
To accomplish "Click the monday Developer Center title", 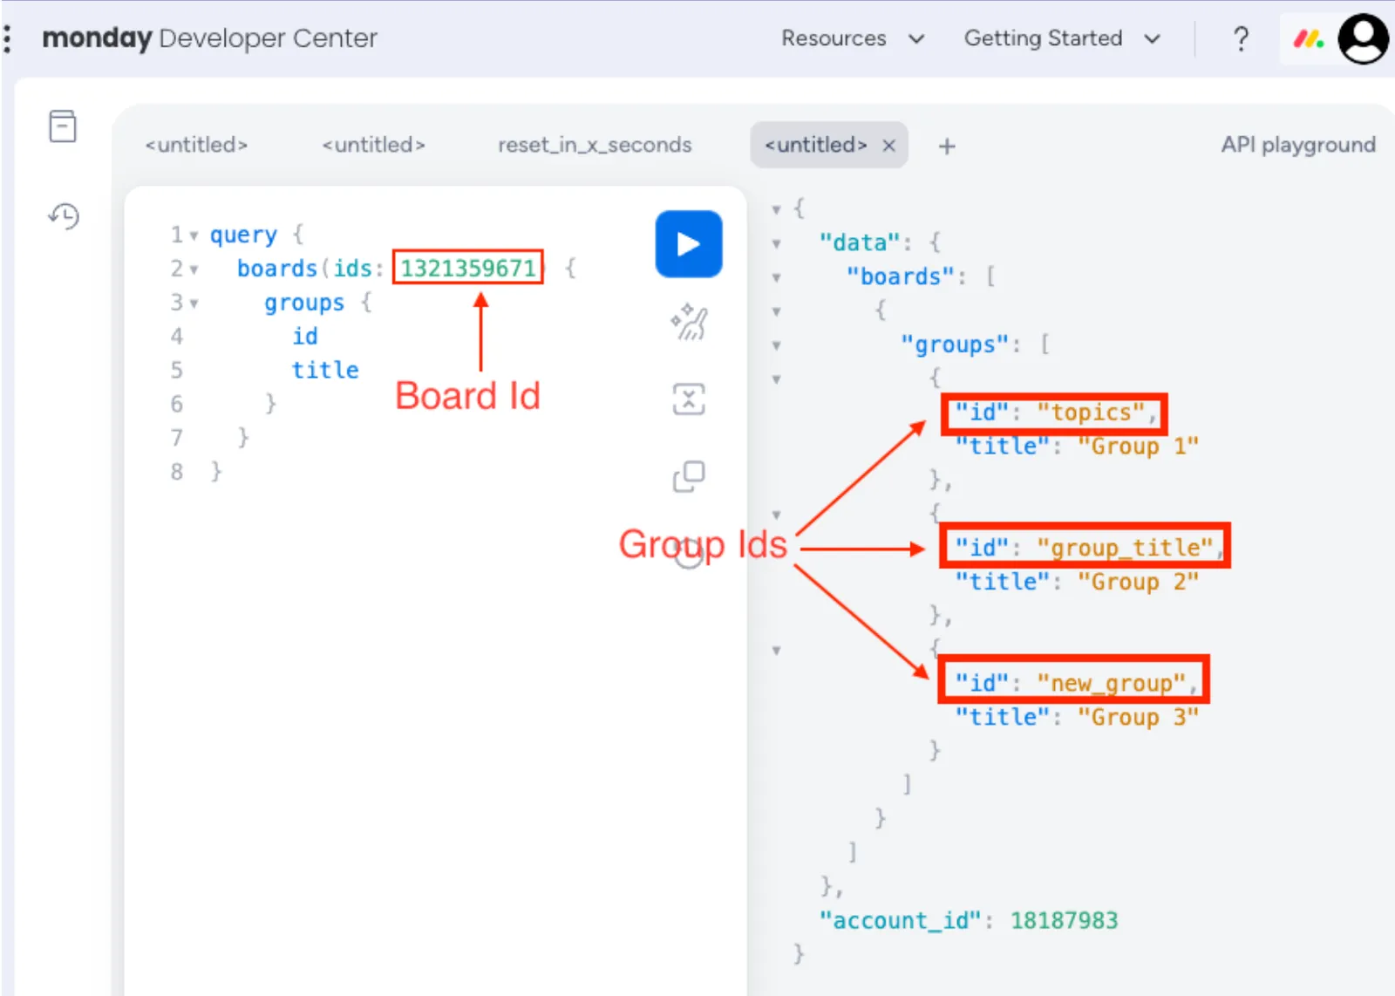I will (x=209, y=38).
